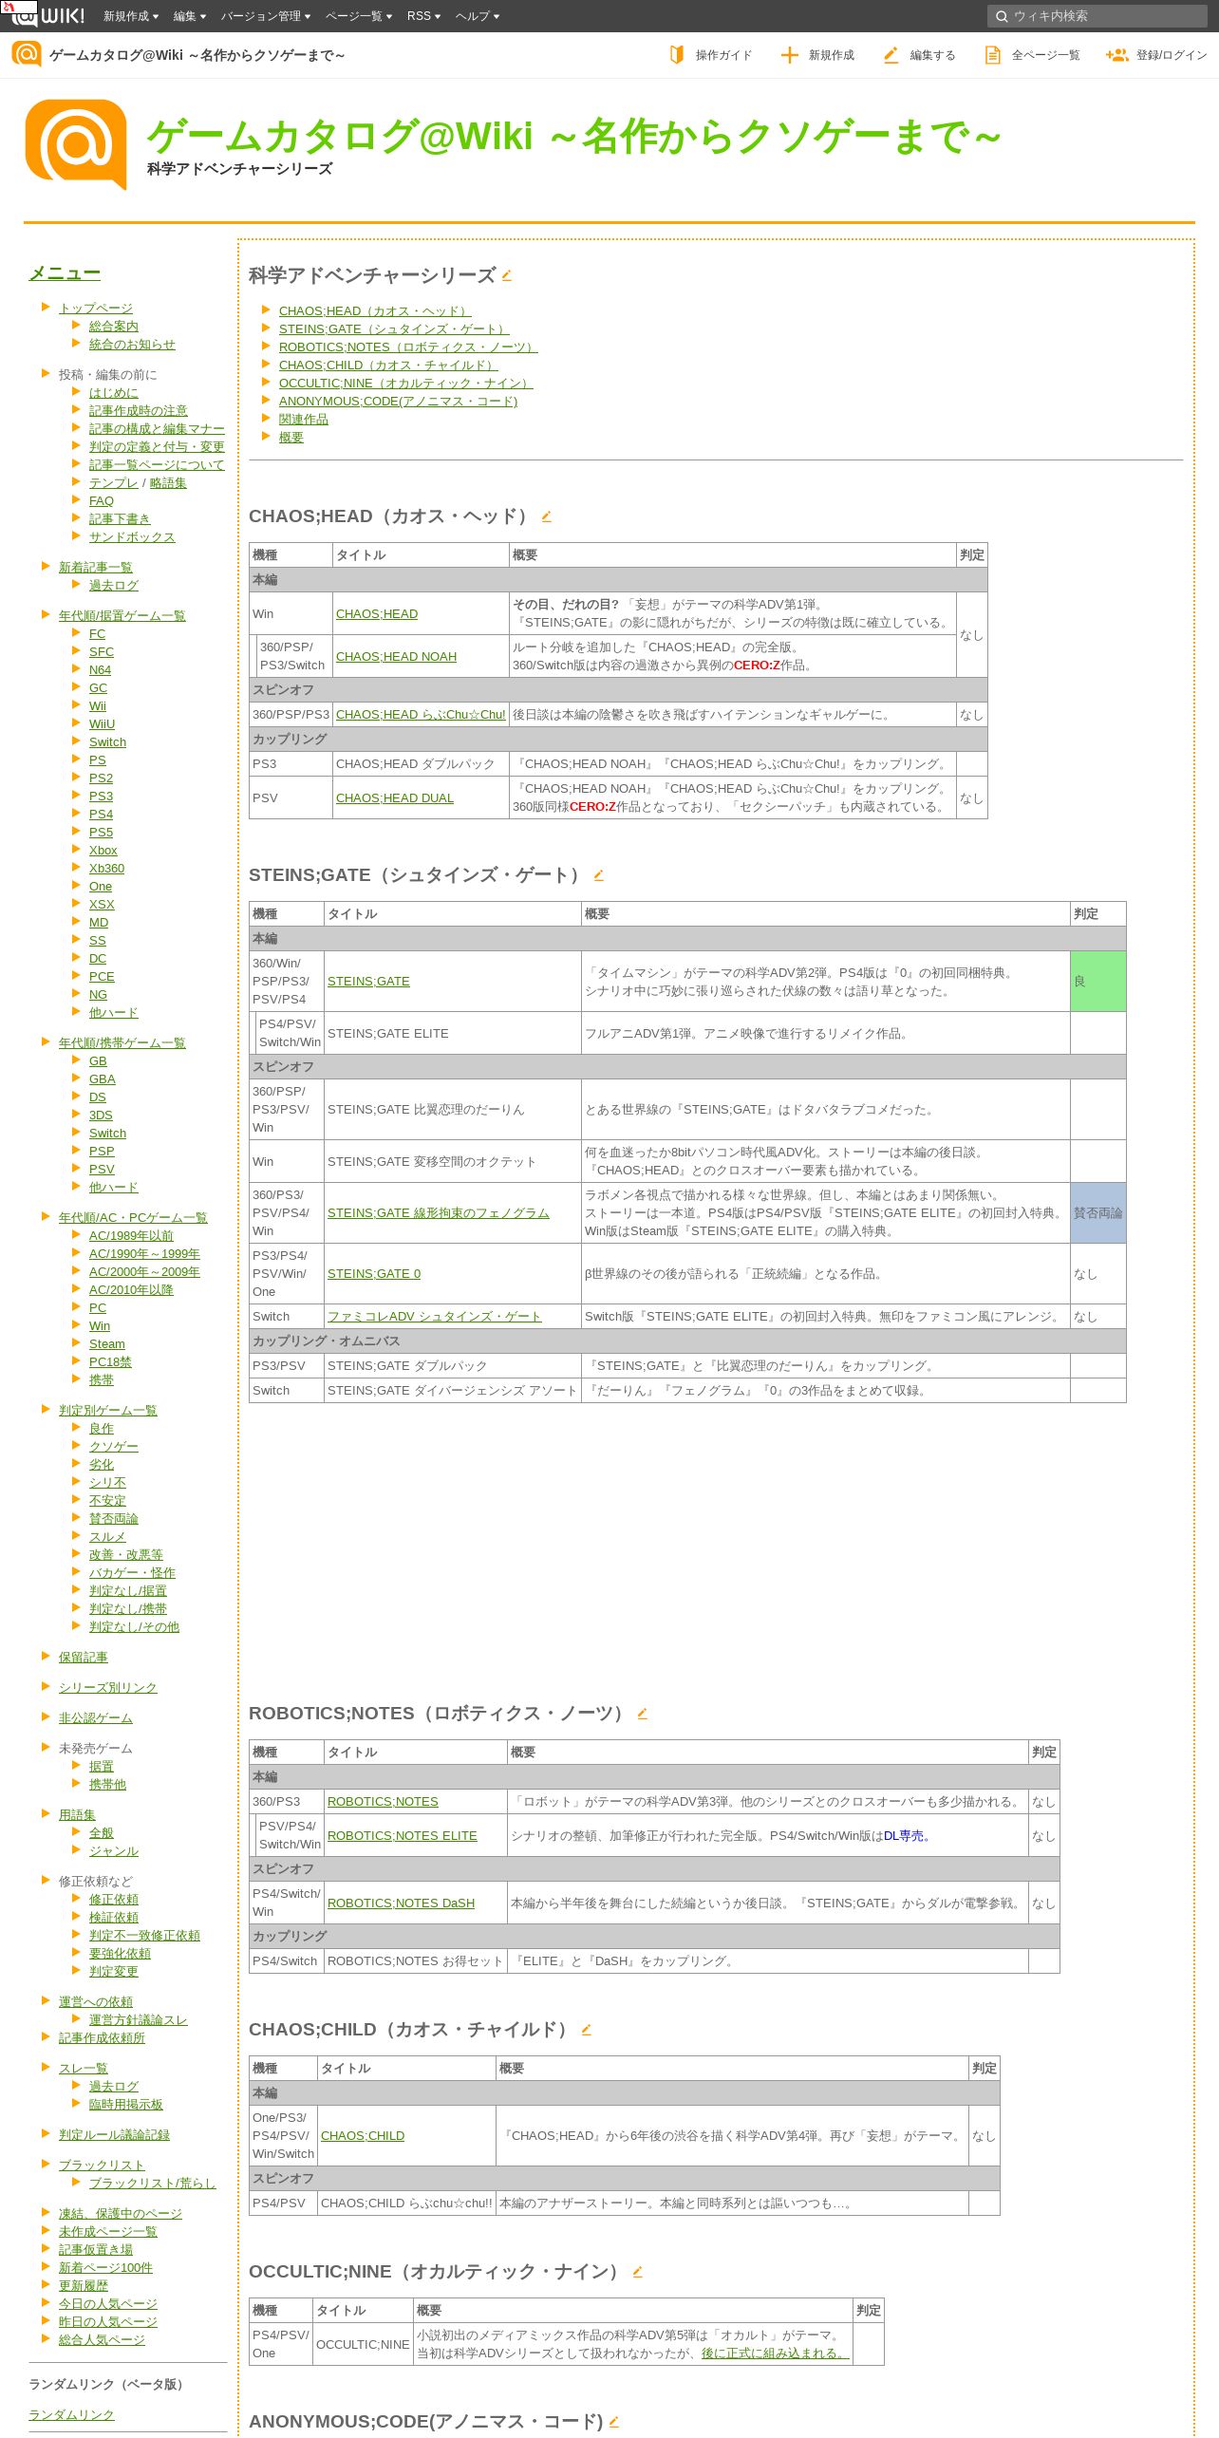This screenshot has height=2438, width=1219.
Task: Open 用語集 sidebar link
Action: tap(77, 1815)
